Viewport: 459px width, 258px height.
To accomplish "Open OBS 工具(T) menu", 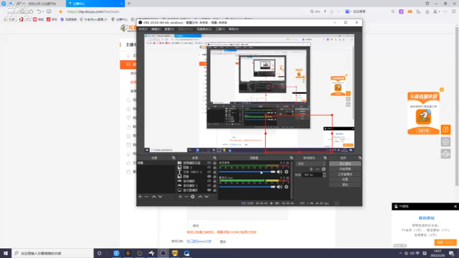I will click(220, 29).
